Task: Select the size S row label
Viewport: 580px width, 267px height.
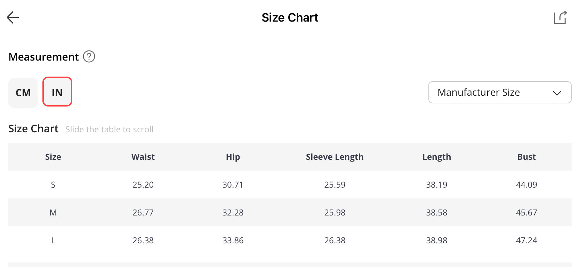Action: 53,184
